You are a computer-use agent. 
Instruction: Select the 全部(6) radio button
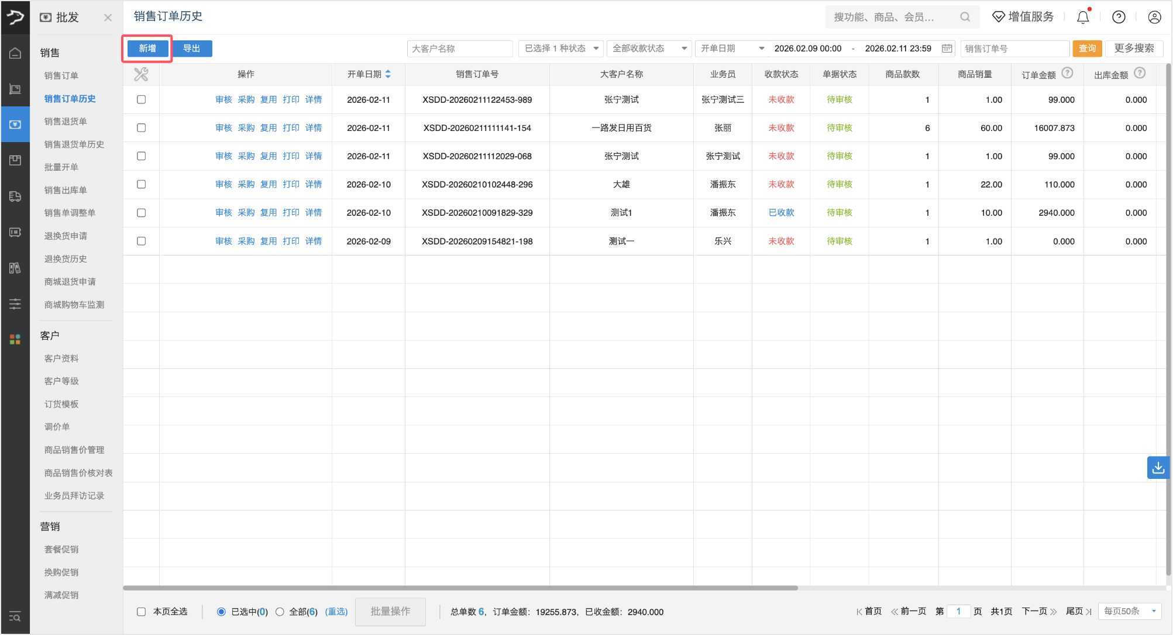tap(280, 612)
